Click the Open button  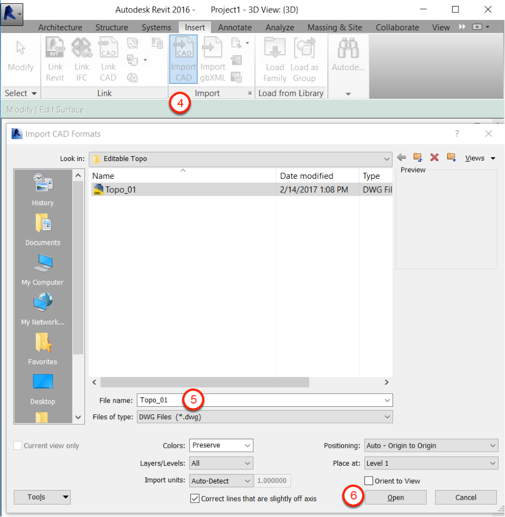395,497
